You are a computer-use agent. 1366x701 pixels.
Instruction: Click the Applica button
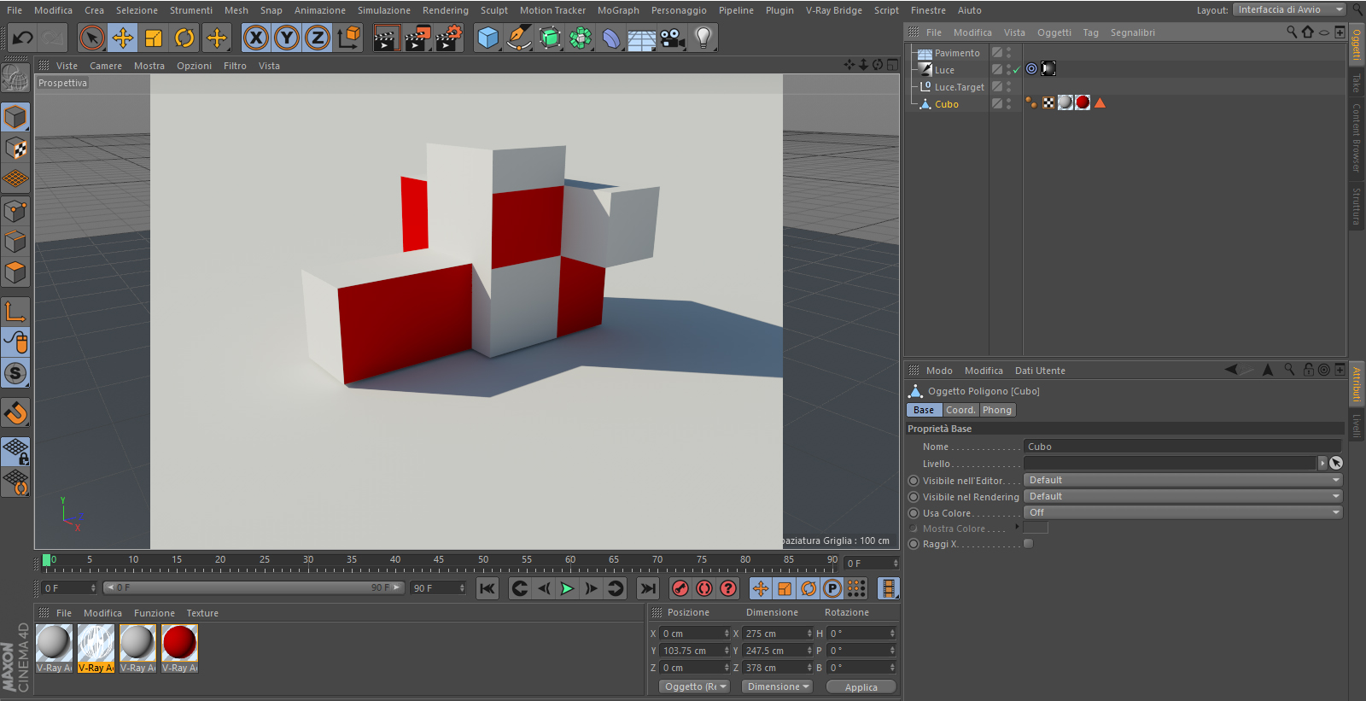pos(861,687)
